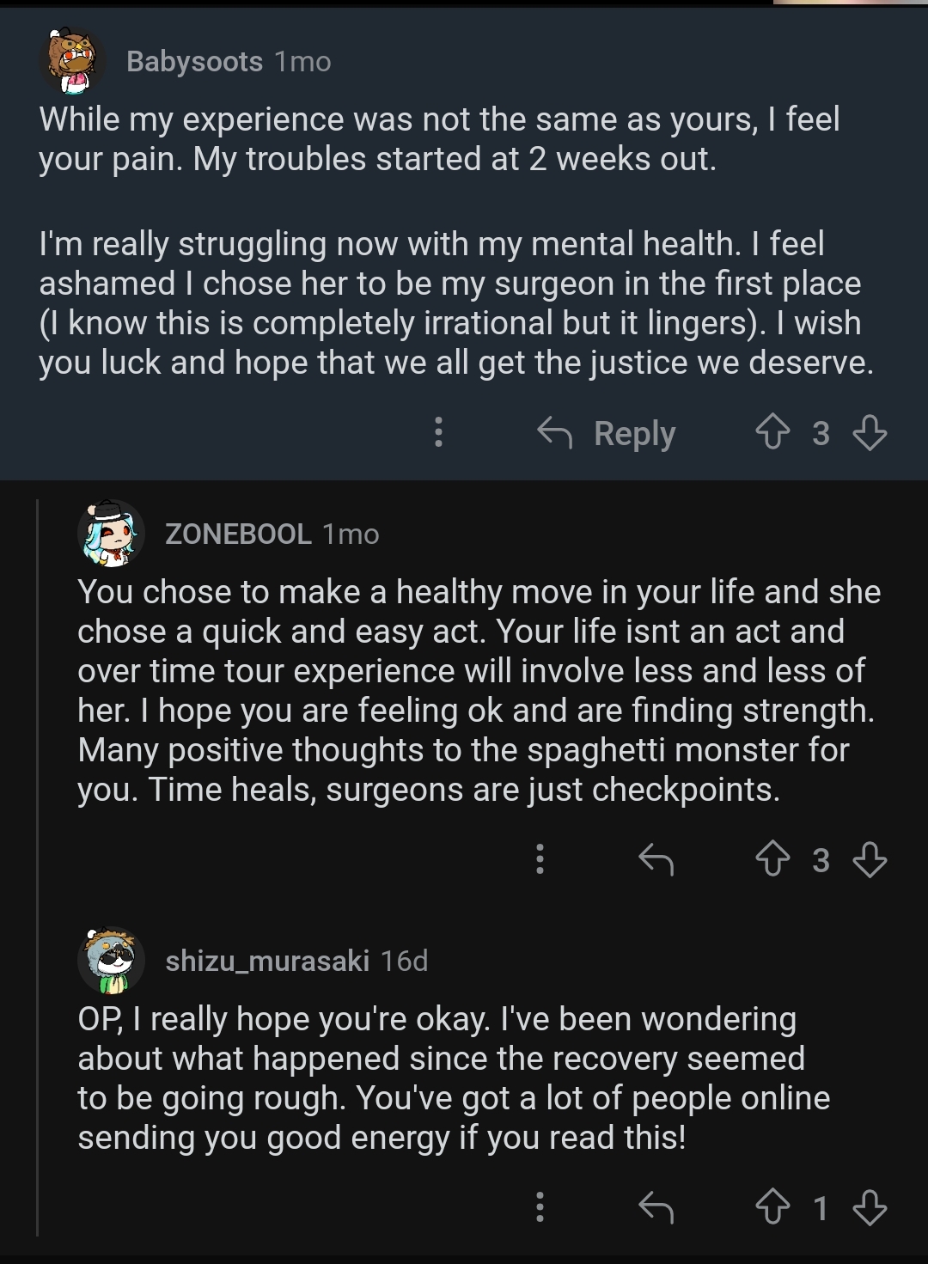Upvote the Babysoots comment
This screenshot has height=1264, width=928.
pyautogui.click(x=772, y=432)
